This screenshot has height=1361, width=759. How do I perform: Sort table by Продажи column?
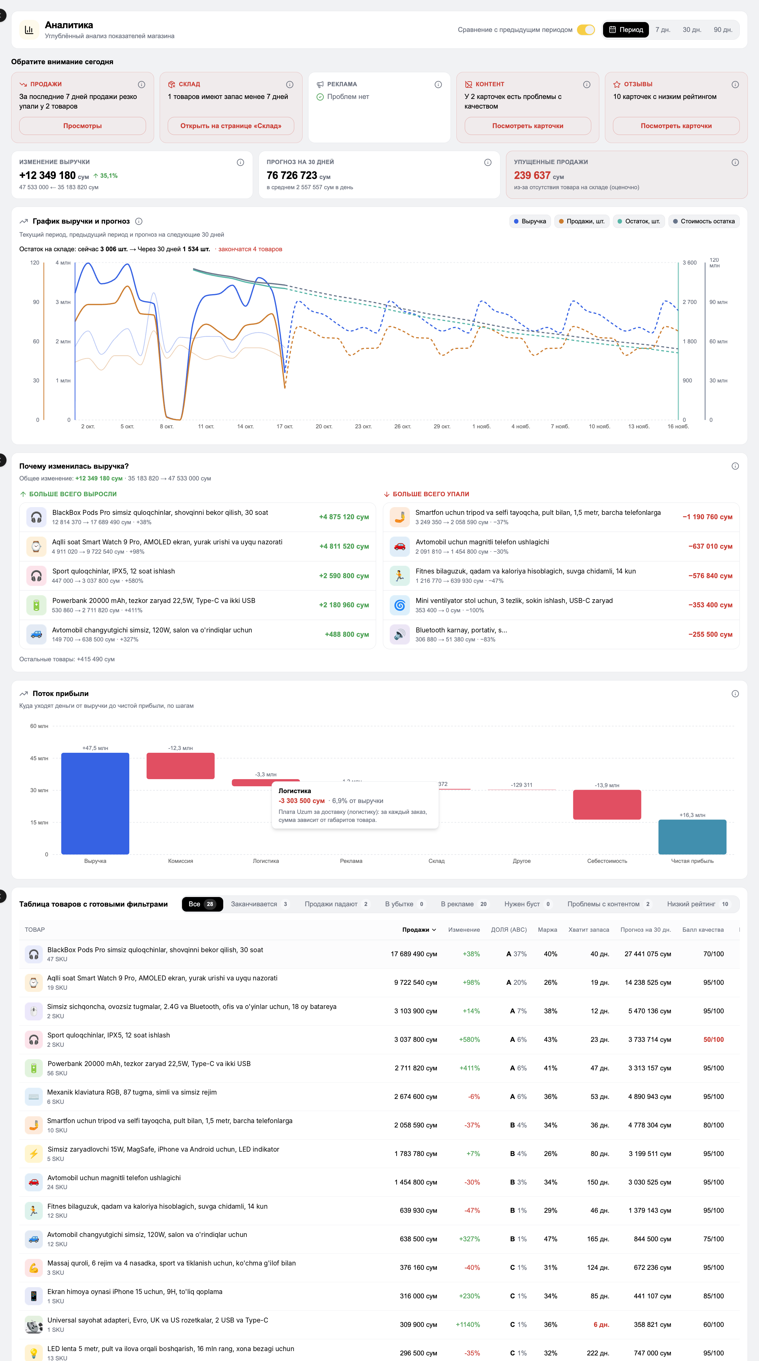(419, 929)
